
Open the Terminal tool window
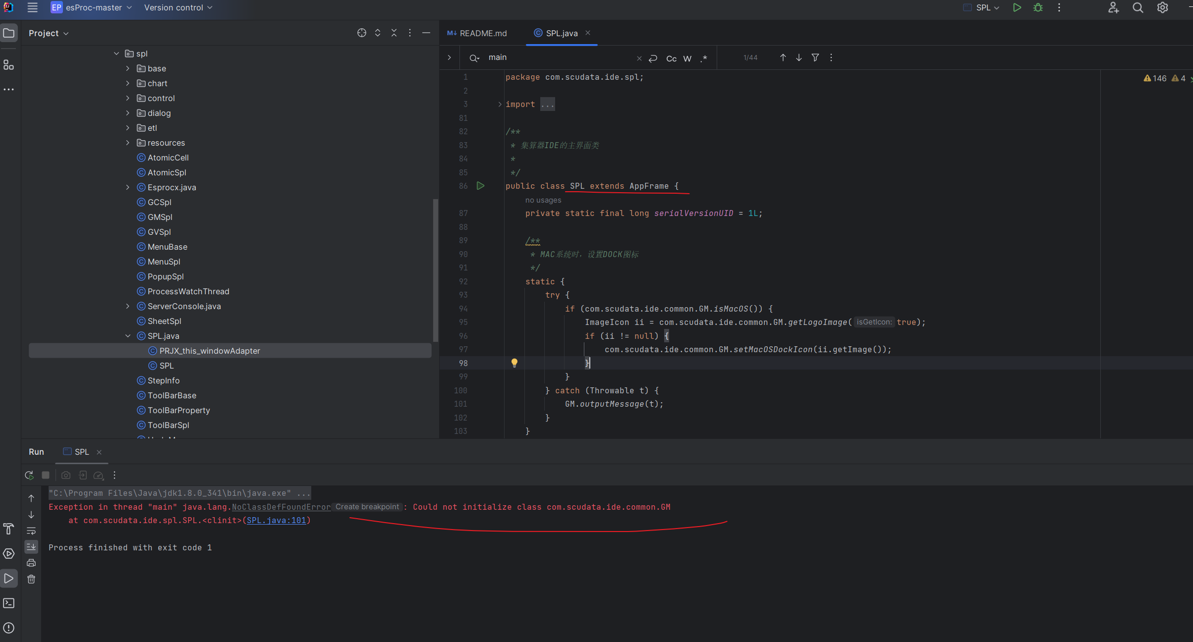click(x=8, y=603)
